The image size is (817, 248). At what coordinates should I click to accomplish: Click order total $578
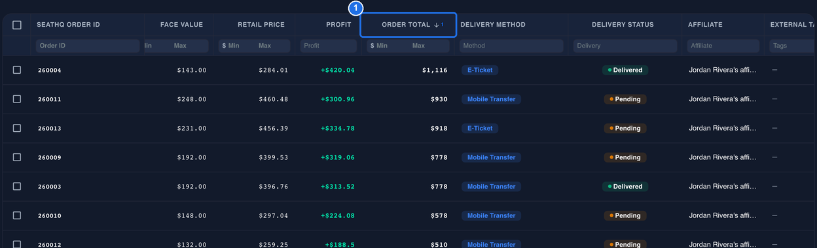[439, 215]
